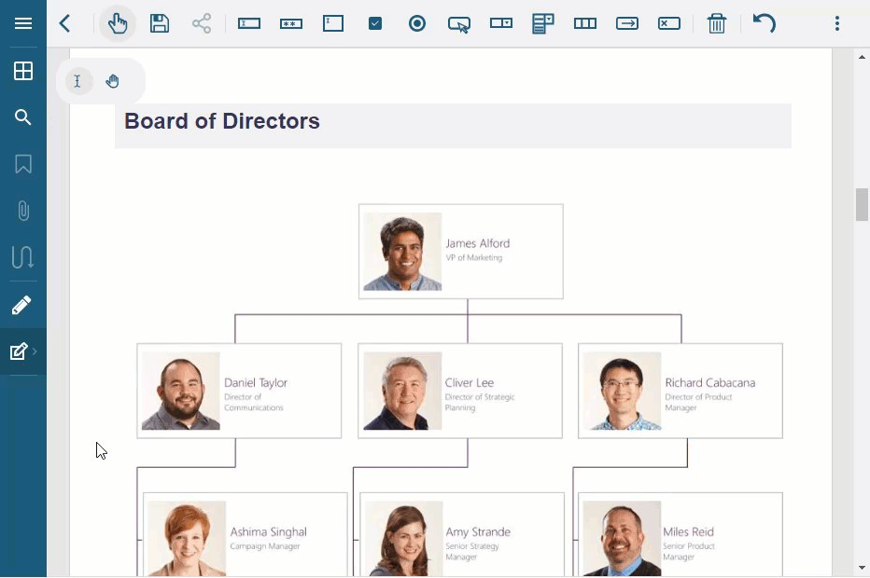The image size is (870, 578).
Task: Click the Campaign Manager title
Action: pyautogui.click(x=265, y=546)
